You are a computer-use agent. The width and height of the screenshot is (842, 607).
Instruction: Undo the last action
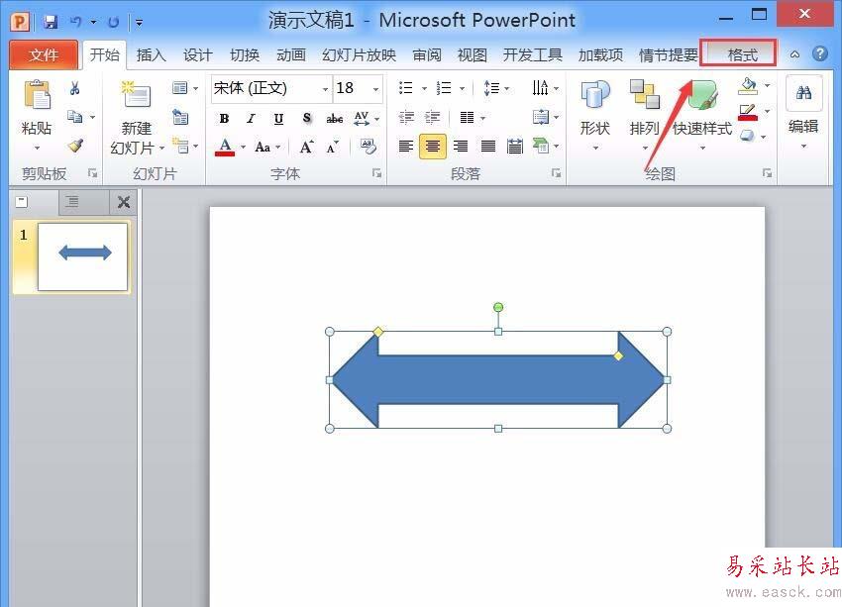tap(75, 22)
